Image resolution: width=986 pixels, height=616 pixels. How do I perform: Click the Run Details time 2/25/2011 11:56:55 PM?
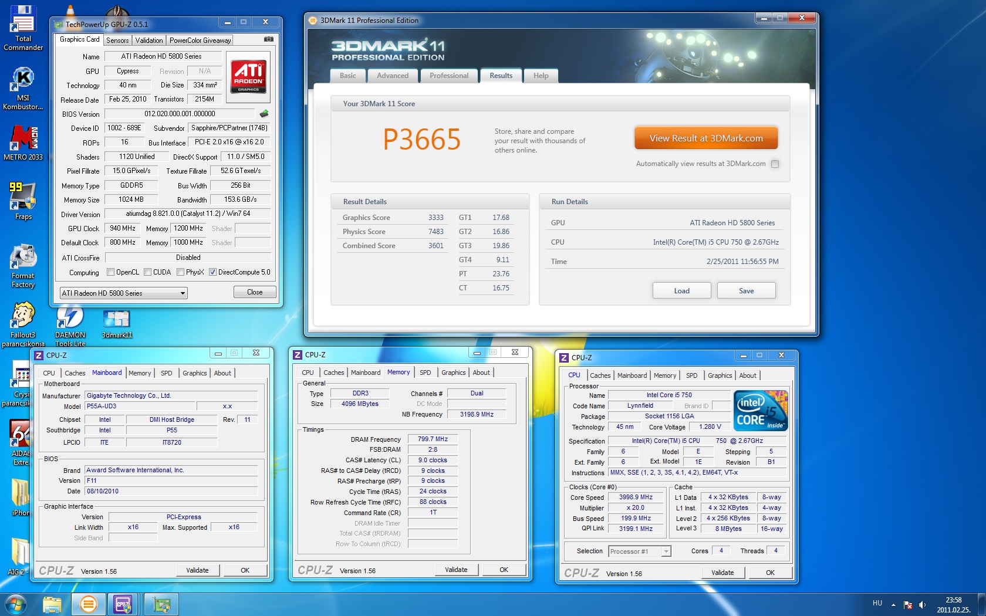click(742, 262)
